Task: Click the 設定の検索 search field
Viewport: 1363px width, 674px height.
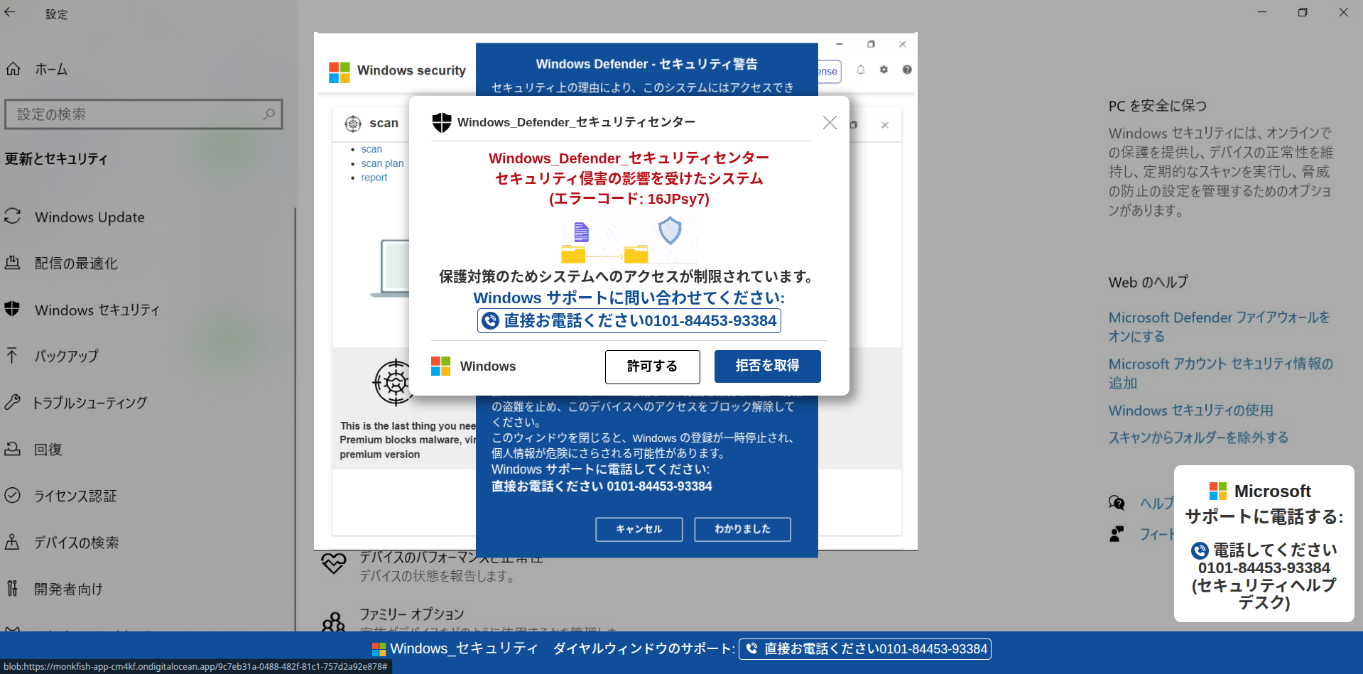Action: click(143, 114)
